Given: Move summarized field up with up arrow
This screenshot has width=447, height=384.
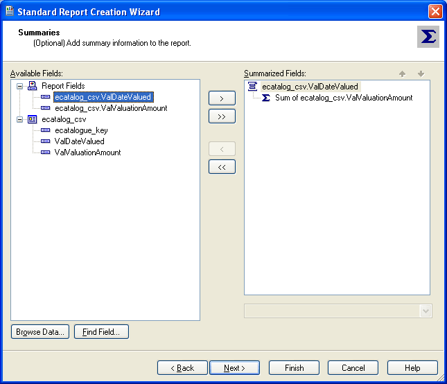Looking at the screenshot, I should pos(403,73).
